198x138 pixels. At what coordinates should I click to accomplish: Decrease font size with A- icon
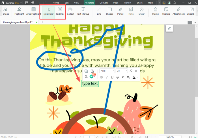136,71
